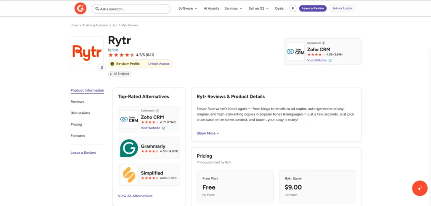Viewport: 431px width, 206px height.
Task: Click Zoho CRM title in Alternatives
Action: coord(152,117)
